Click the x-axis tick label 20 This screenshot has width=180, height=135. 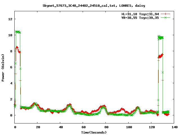pos(38,127)
